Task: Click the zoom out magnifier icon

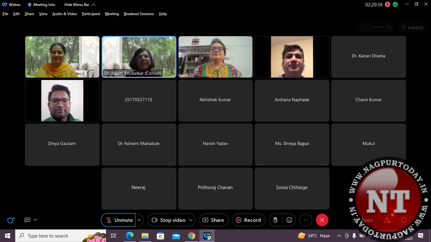Action: pyautogui.click(x=362, y=27)
